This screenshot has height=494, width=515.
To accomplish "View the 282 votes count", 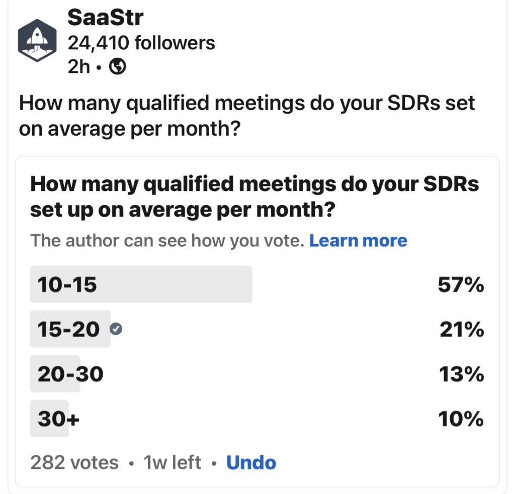I will coord(74,462).
